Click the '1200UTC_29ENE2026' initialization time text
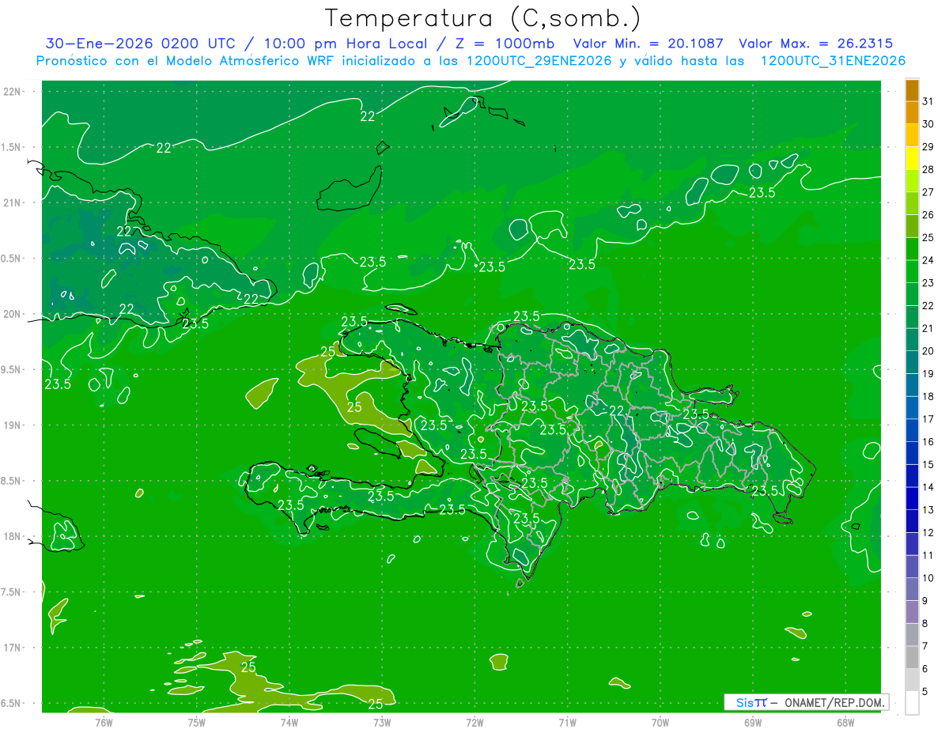949x733 pixels. click(538, 61)
